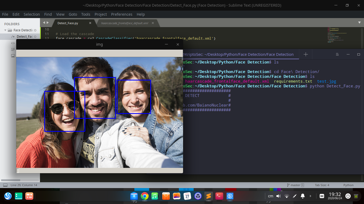The width and height of the screenshot is (364, 204).
Task: Open Google Chrome from the dock
Action: [x=145, y=196]
